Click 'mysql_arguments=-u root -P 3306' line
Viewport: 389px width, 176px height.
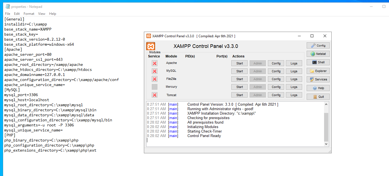(39, 125)
